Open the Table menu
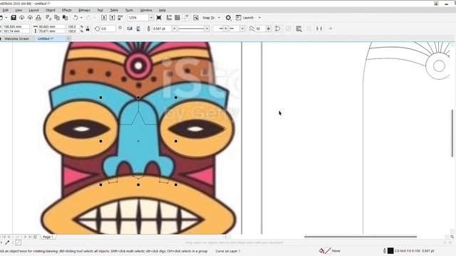The height and width of the screenshot is (256, 456). click(x=114, y=10)
